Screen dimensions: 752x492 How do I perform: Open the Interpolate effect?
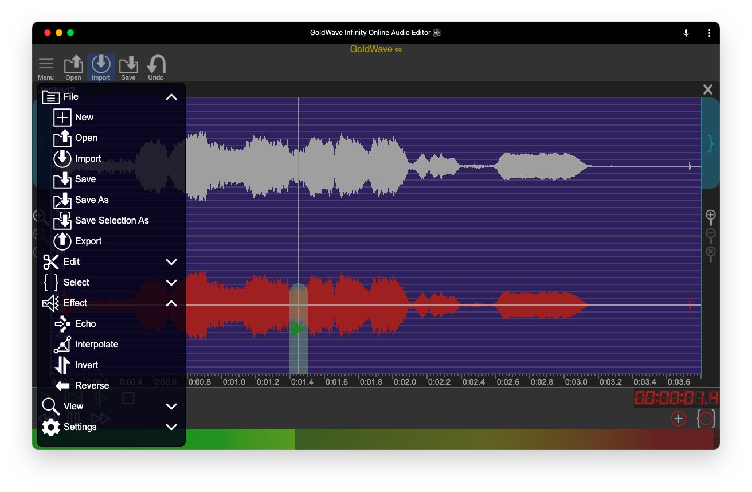pyautogui.click(x=96, y=344)
